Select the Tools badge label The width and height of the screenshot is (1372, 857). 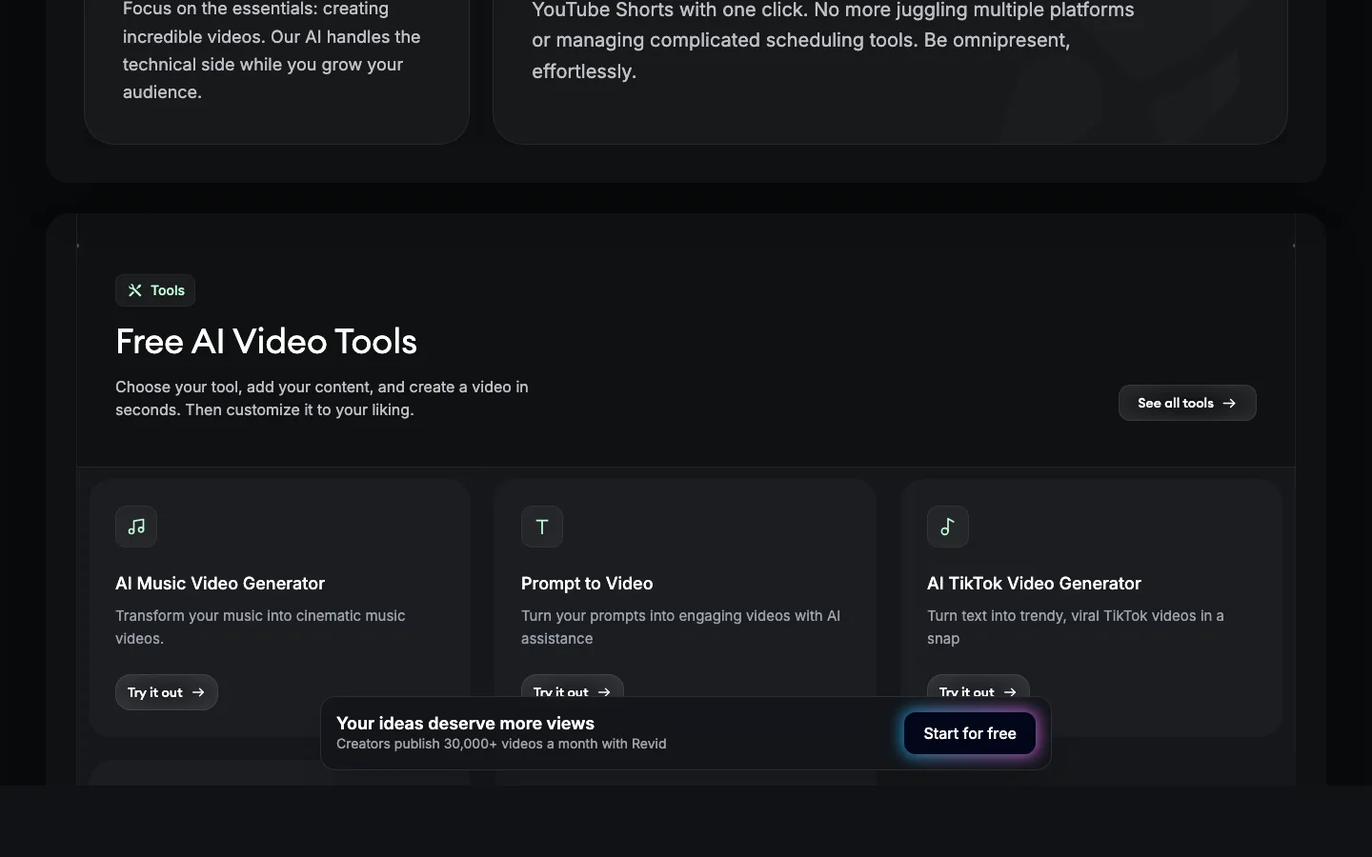tap(168, 290)
